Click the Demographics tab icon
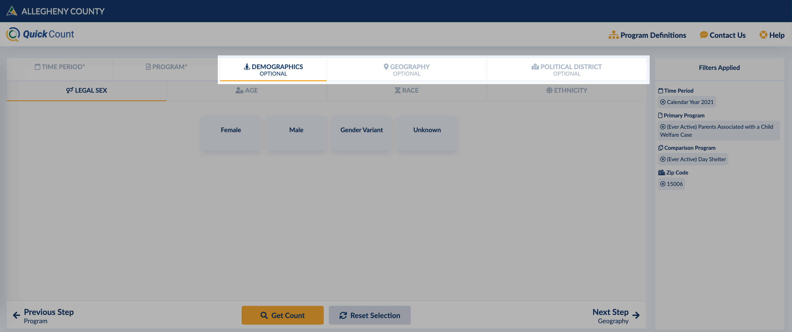This screenshot has height=332, width=792. (x=246, y=67)
